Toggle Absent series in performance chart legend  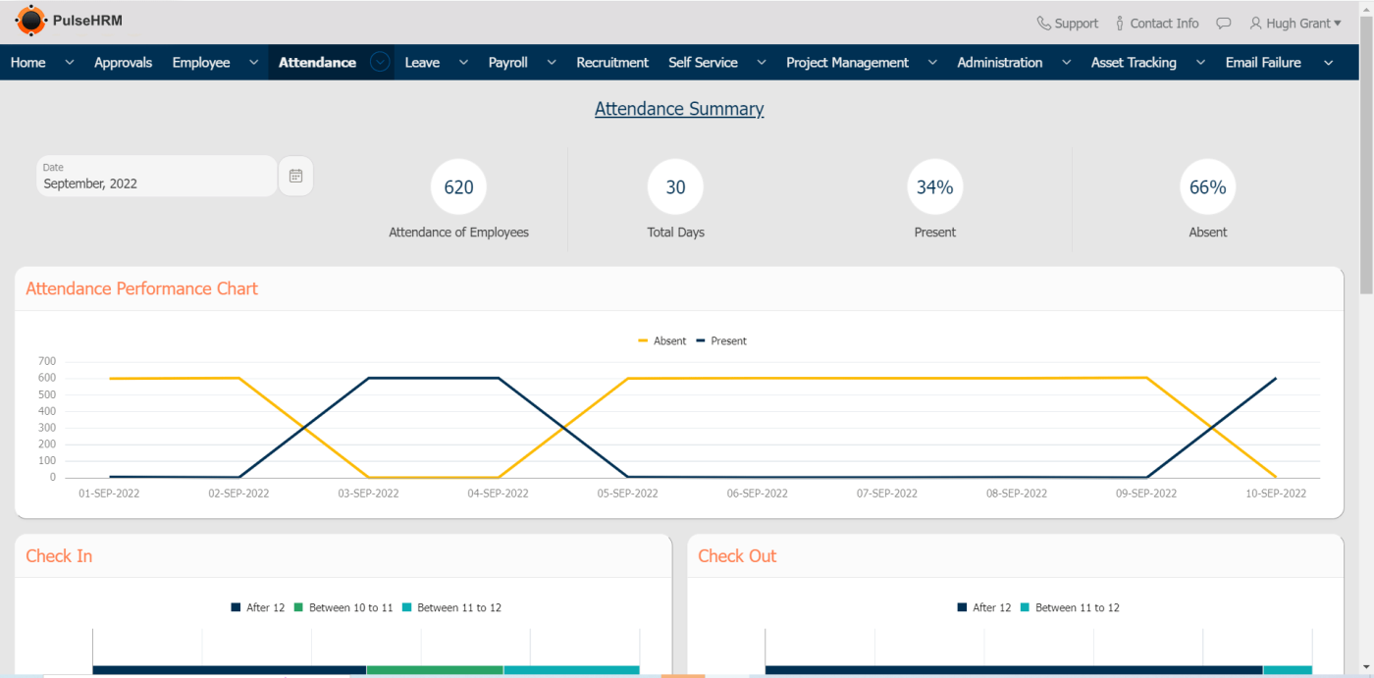(662, 341)
